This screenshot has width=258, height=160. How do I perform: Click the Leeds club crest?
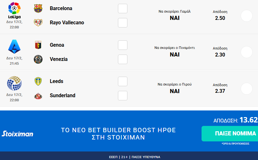[38, 81]
